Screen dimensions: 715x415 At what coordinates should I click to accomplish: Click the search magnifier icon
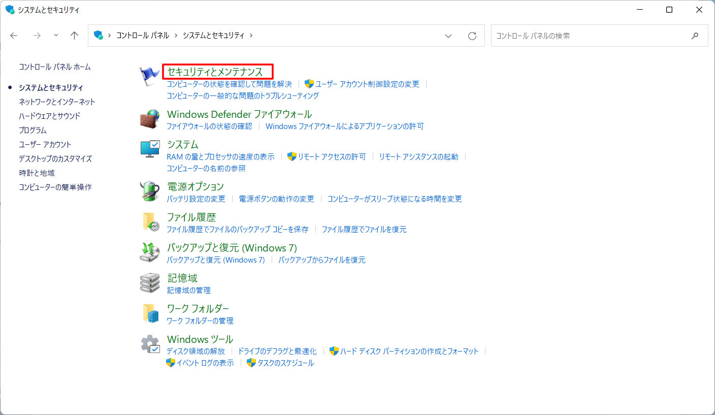pos(695,36)
